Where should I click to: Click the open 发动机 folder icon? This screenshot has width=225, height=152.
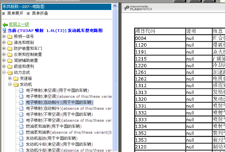[16, 84]
